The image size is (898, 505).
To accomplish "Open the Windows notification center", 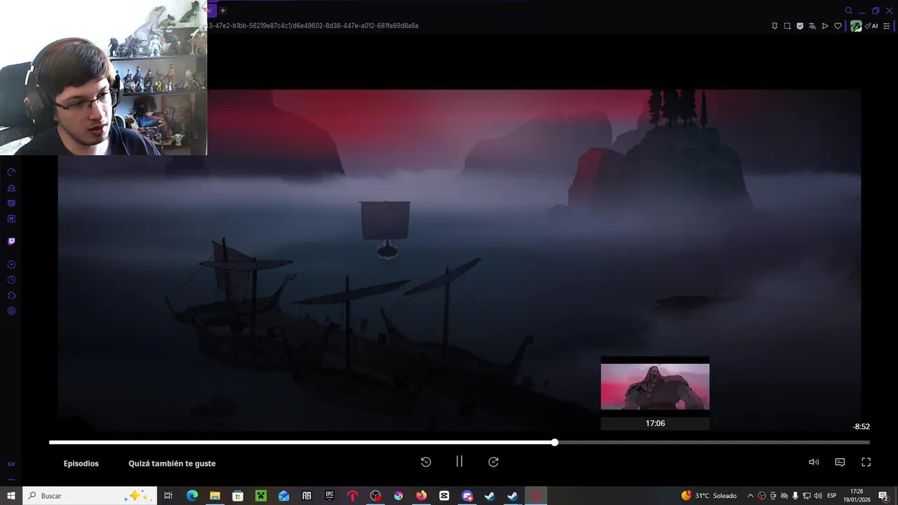I will [884, 496].
